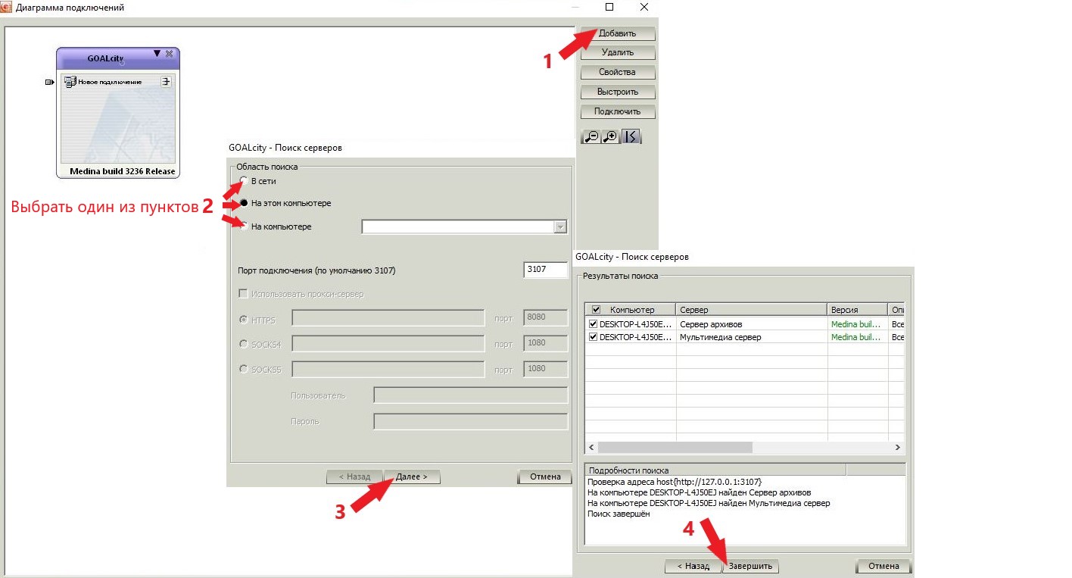Click the SOCKS5 port field
This screenshot has height=578, width=1072.
[x=545, y=369]
